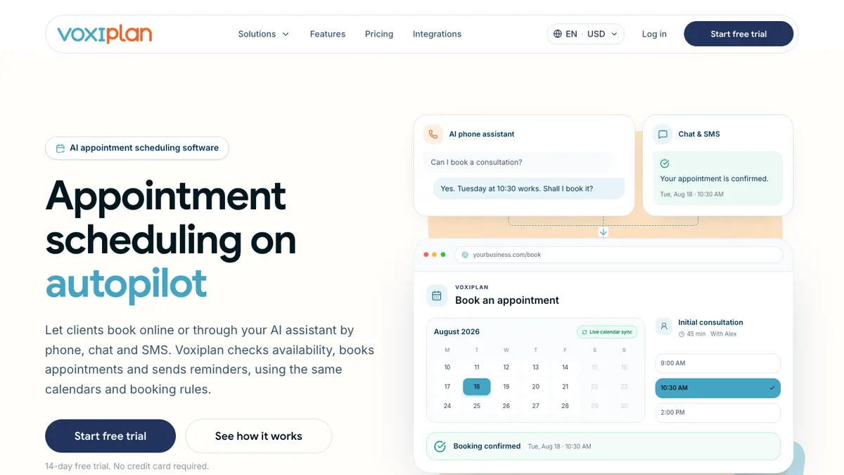Click the green check icon in the confirmed message

[x=665, y=163]
